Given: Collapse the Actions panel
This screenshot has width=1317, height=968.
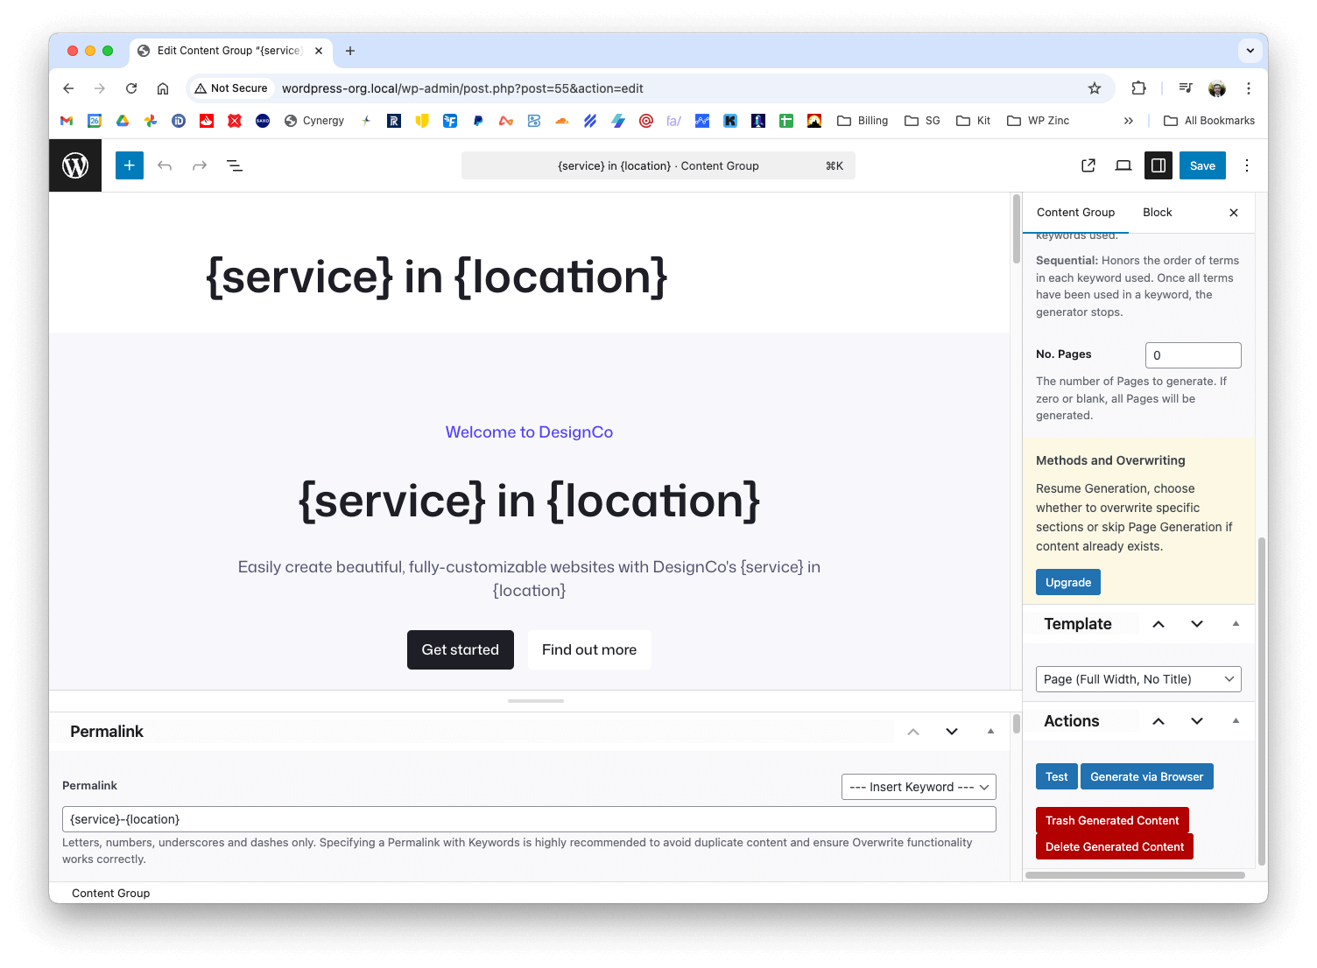Looking at the screenshot, I should [x=1236, y=721].
